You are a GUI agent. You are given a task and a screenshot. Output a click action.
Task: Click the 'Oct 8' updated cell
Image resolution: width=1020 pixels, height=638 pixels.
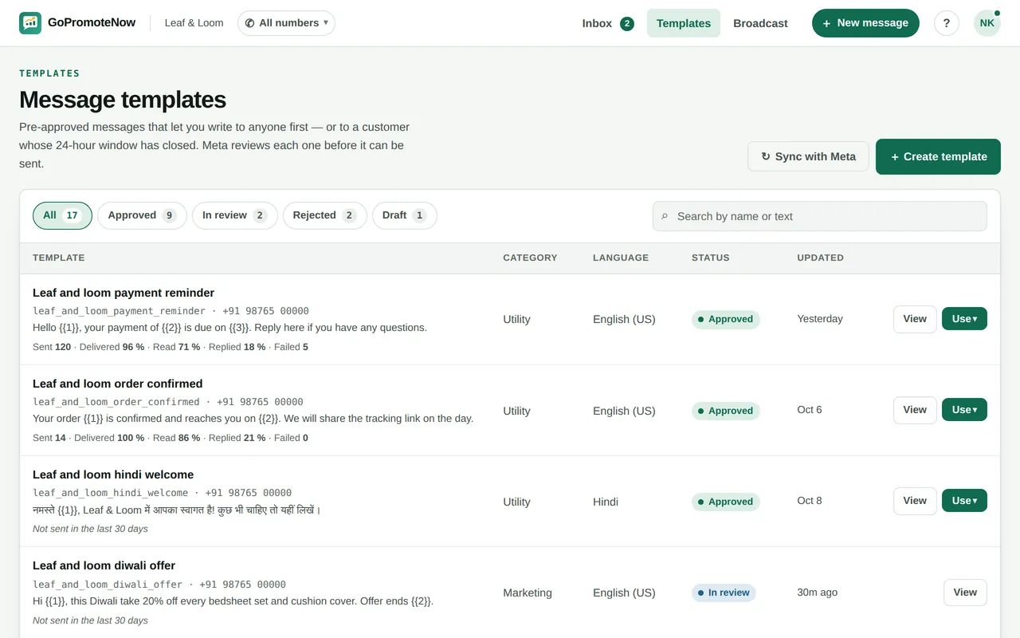coord(810,501)
